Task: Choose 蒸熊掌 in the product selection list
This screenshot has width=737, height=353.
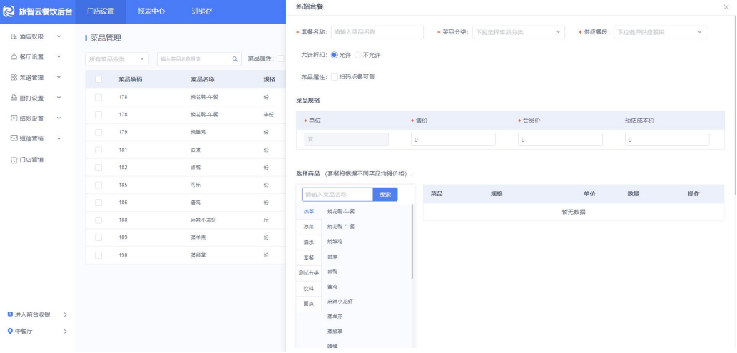Action: click(335, 332)
